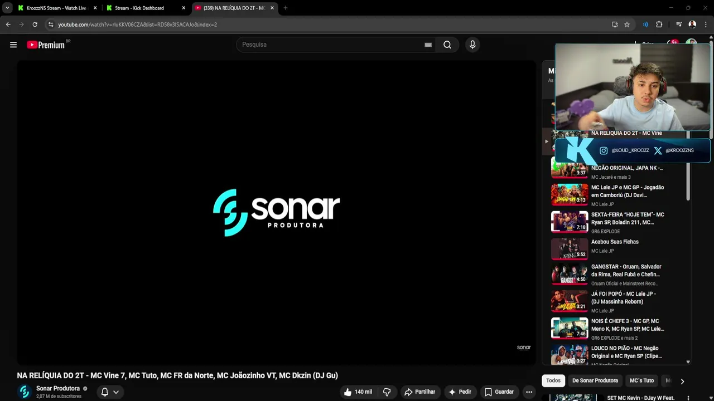Viewport: 714px width, 401px height.
Task: Play NOIS É CHEFE 3 thumbnail
Action: pos(570,329)
